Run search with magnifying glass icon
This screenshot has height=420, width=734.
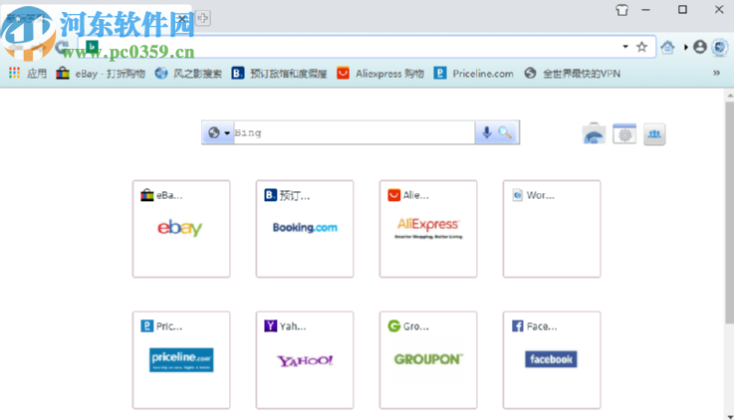coord(505,132)
